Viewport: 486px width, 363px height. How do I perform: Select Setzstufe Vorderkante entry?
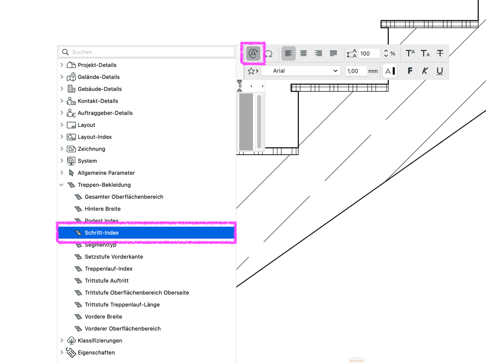coord(114,257)
